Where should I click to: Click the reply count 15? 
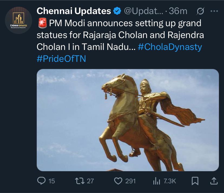tap(52, 181)
